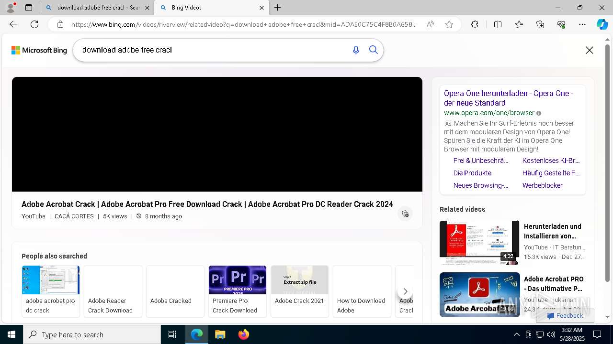Submit search with magnifier icon
The height and width of the screenshot is (344, 613).
coord(374,50)
